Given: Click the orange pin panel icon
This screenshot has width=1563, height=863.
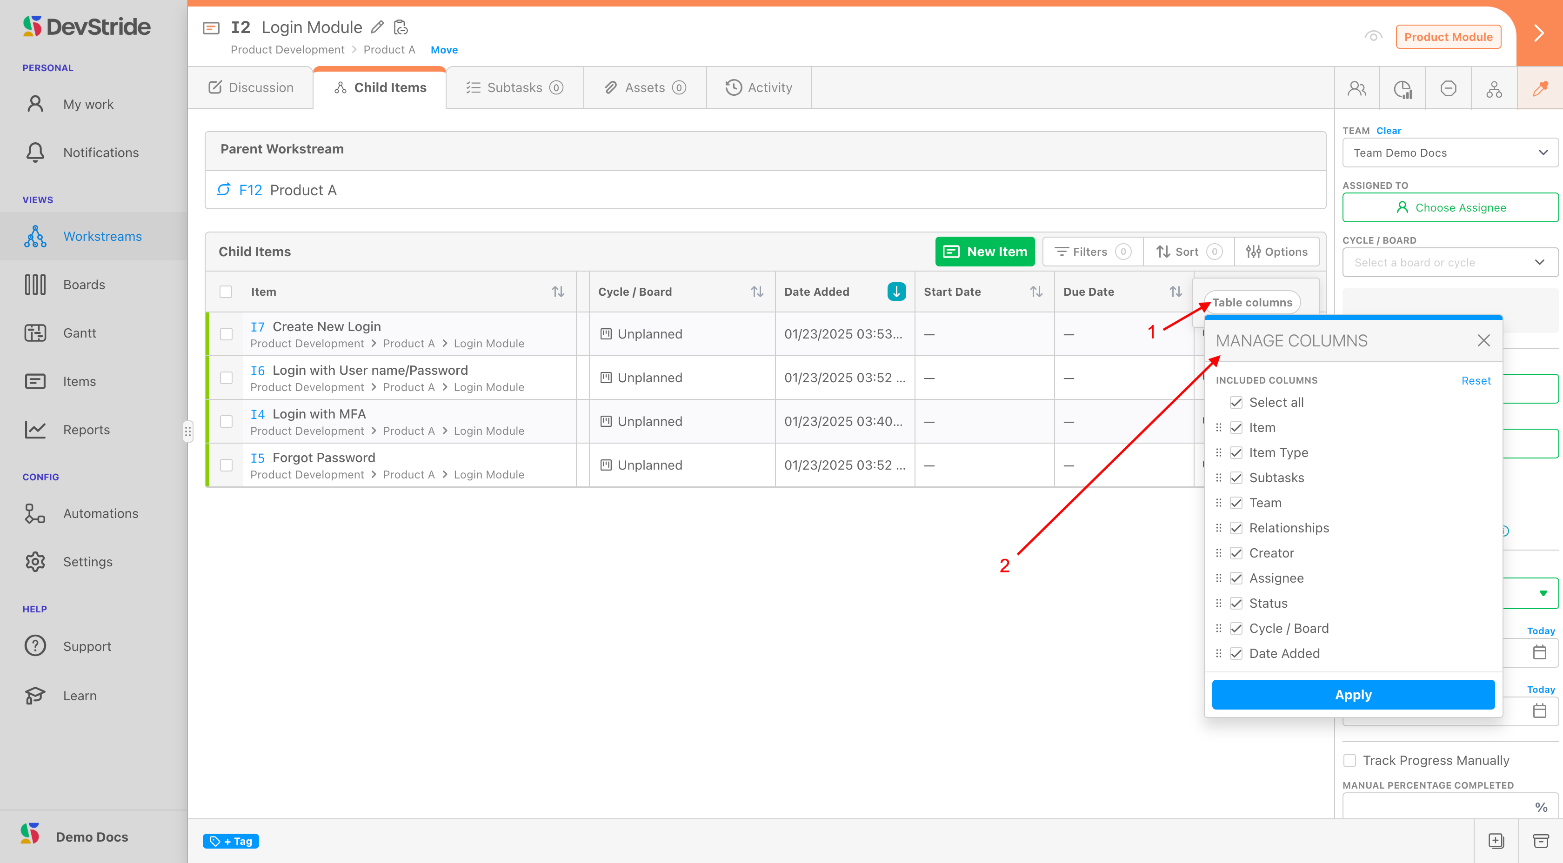Looking at the screenshot, I should [x=1540, y=88].
